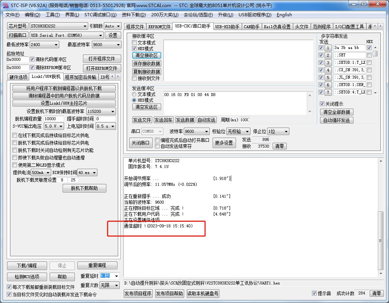Screen dimensions: 389x303
Task: Switch to 硬件选项 tab
Action: (18, 77)
